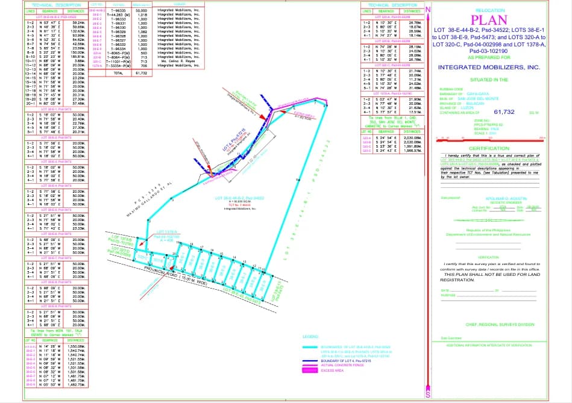The height and width of the screenshot is (403, 572).
Task: Select the "AS PREPARED FOR" line
Action: [x=489, y=58]
